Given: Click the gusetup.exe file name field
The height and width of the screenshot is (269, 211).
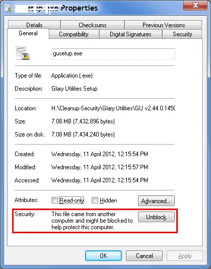Looking at the screenshot, I should 113,54.
